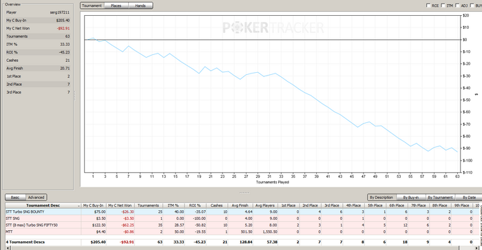Sort by Avg Players column header
The width and height of the screenshot is (482, 250).
pos(265,205)
